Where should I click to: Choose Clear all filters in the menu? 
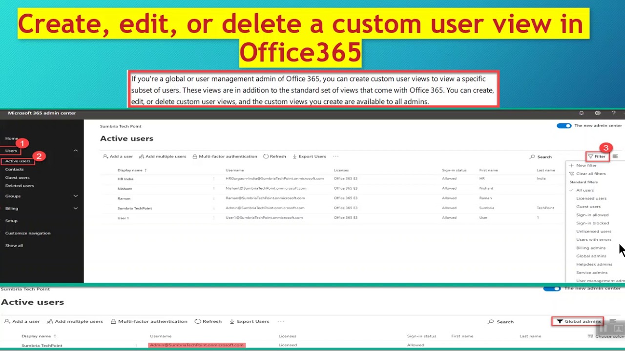pyautogui.click(x=587, y=174)
